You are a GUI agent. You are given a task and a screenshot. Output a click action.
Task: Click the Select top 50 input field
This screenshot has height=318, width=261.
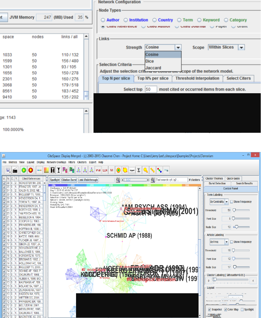point(151,89)
